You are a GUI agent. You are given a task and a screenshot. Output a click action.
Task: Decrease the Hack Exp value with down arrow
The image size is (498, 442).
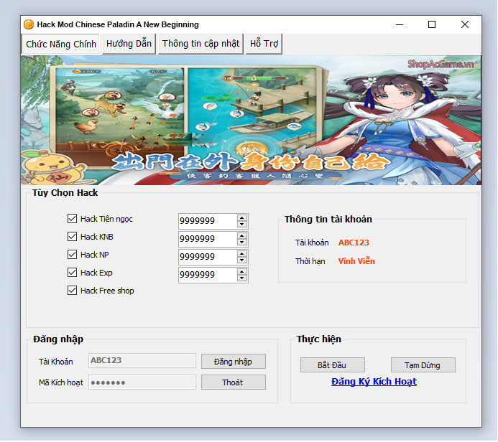tap(242, 278)
